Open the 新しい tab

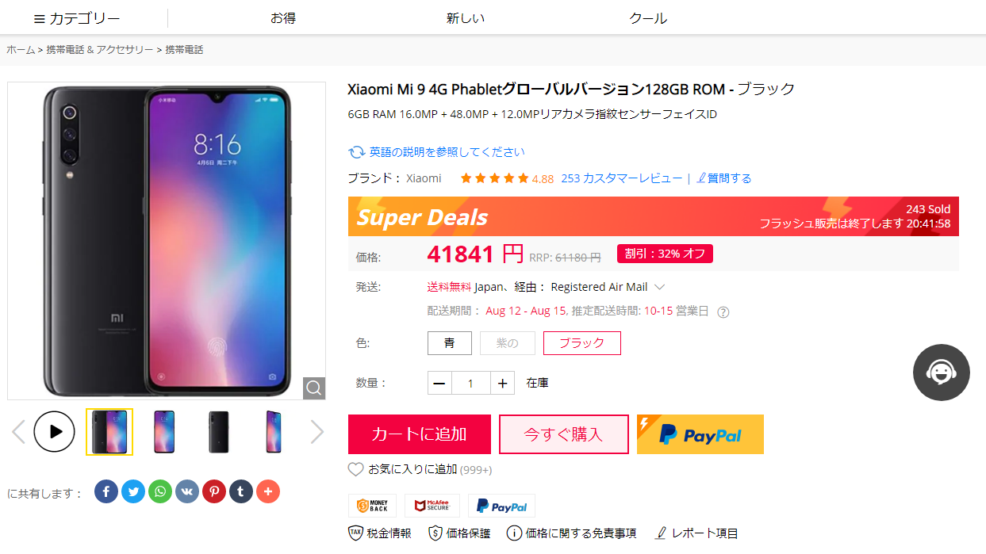click(466, 18)
